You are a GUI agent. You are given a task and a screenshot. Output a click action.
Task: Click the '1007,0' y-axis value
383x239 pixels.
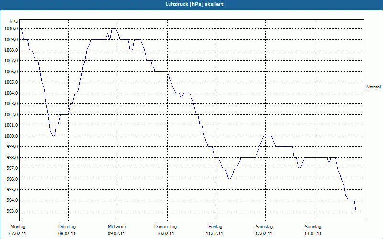point(11,61)
